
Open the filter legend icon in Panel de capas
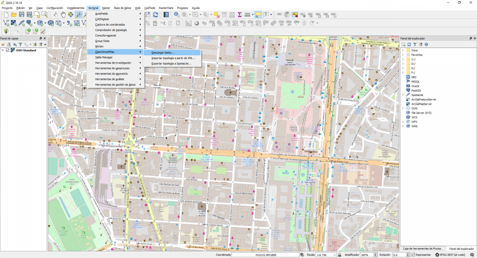(x=20, y=44)
